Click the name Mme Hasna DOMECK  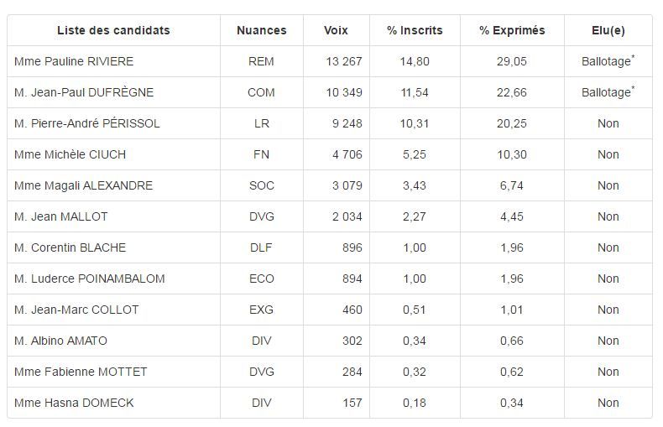pyautogui.click(x=74, y=403)
